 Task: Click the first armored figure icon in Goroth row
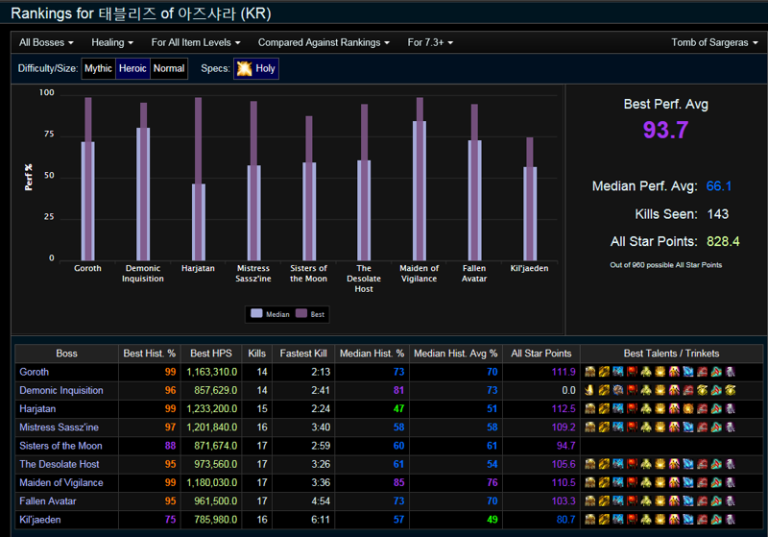(x=589, y=372)
